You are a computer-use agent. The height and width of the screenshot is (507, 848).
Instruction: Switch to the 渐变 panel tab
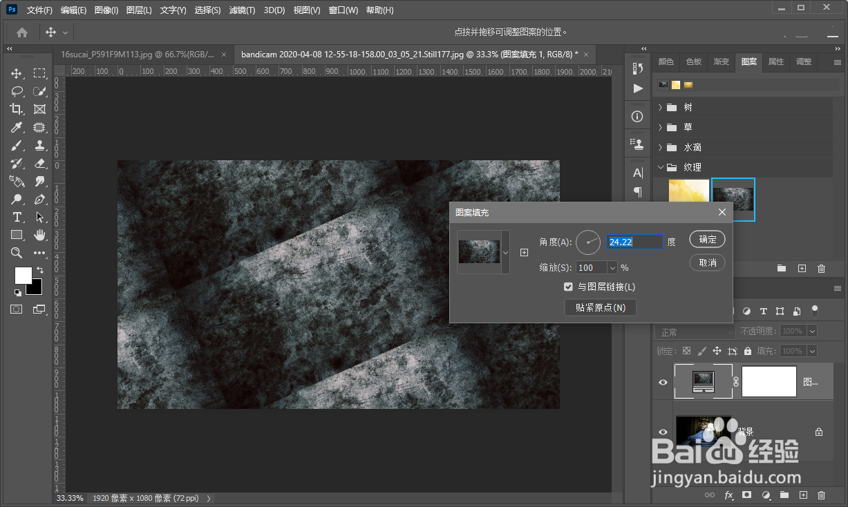tap(721, 61)
